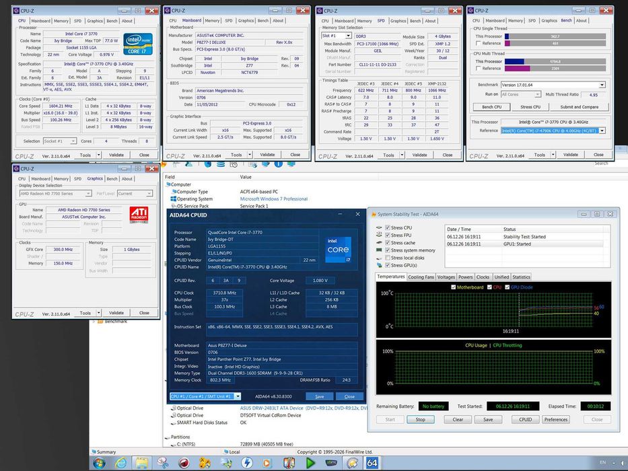Click the Stress CPU chip icon
This screenshot has width=628, height=471.
click(x=379, y=227)
